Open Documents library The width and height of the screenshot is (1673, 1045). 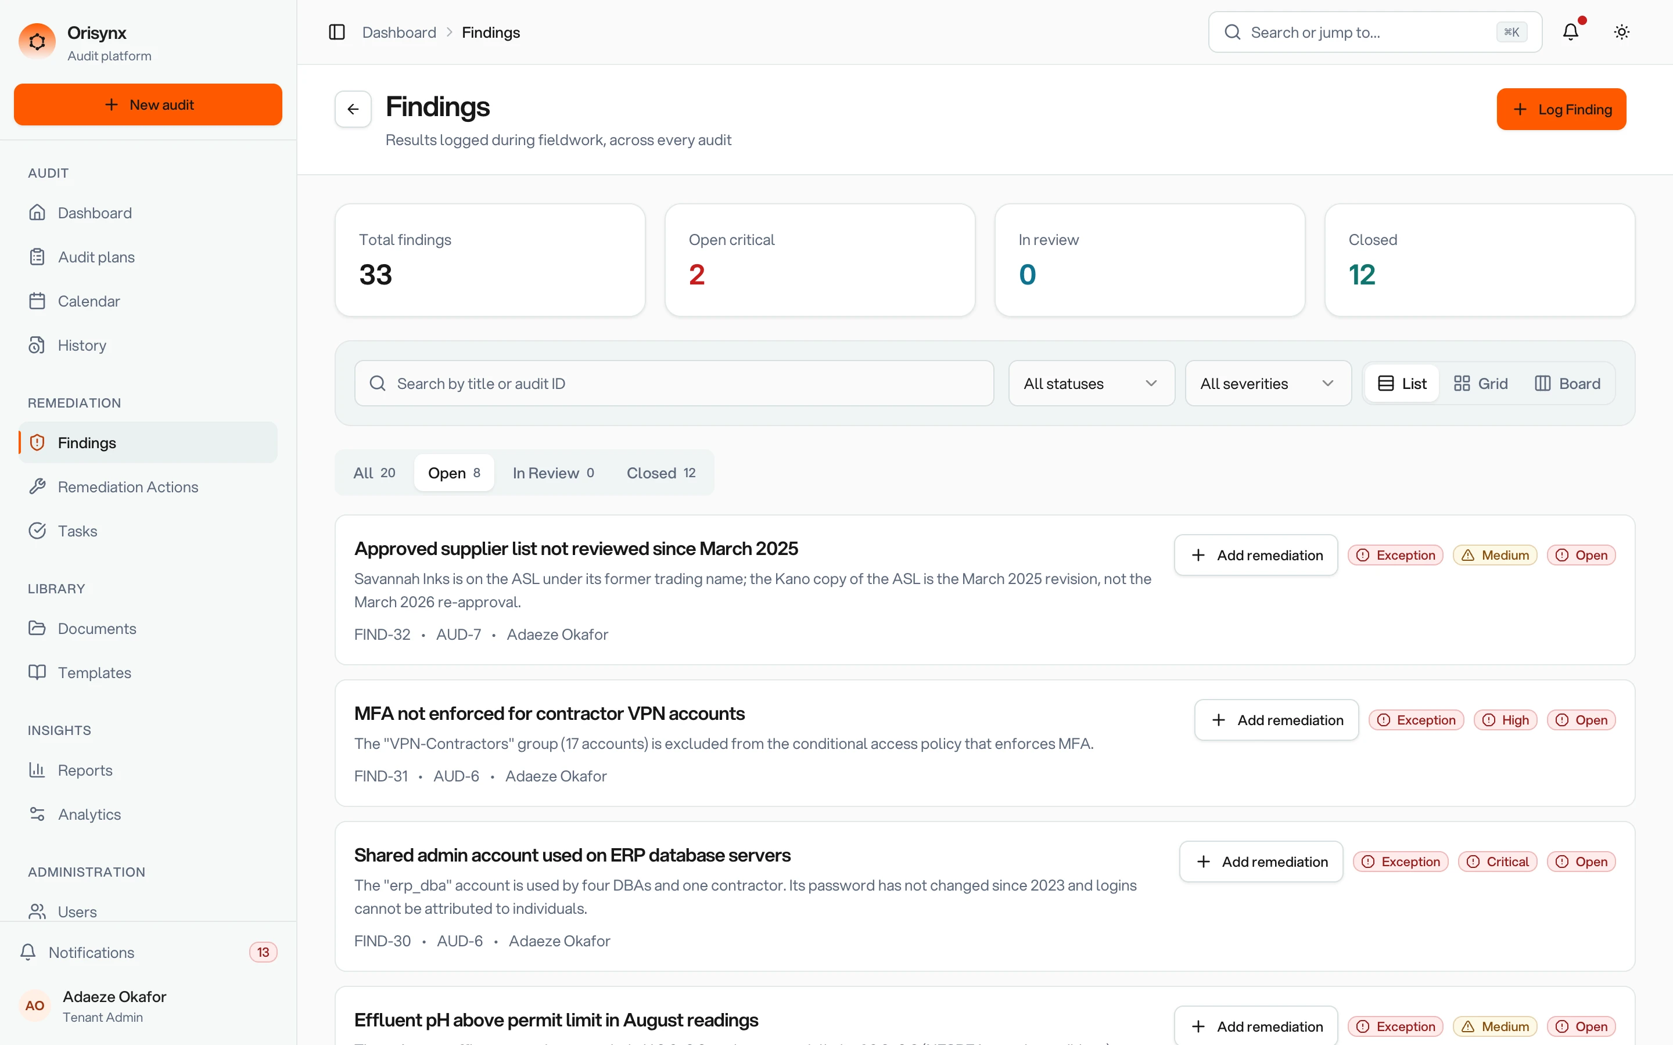click(x=148, y=629)
